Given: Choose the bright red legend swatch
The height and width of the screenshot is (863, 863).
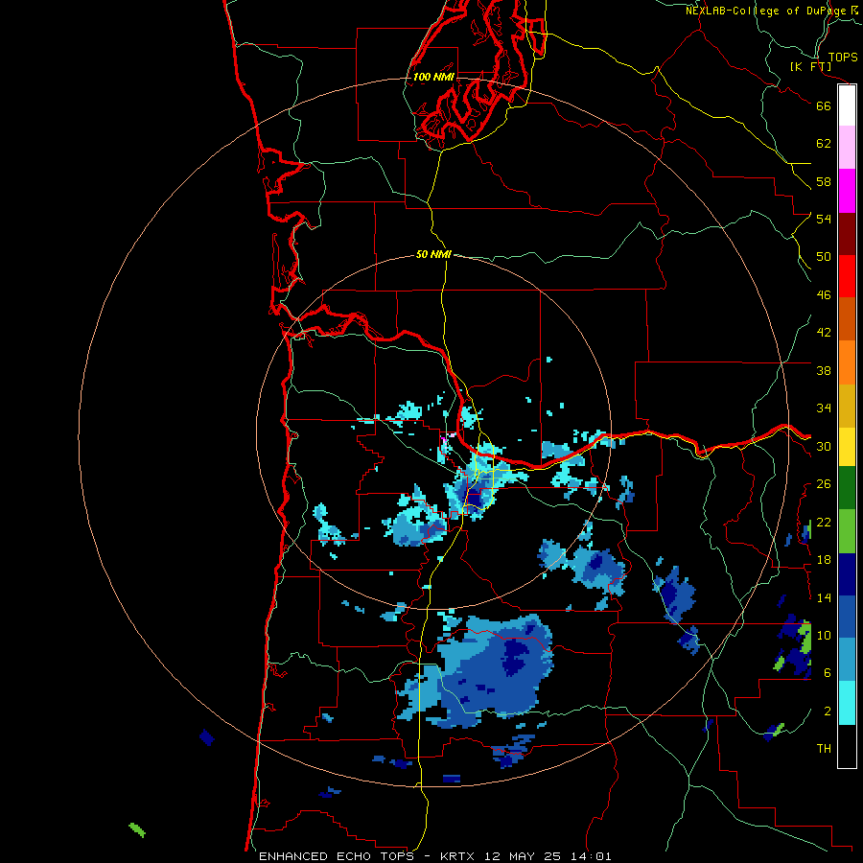Looking at the screenshot, I should (847, 276).
